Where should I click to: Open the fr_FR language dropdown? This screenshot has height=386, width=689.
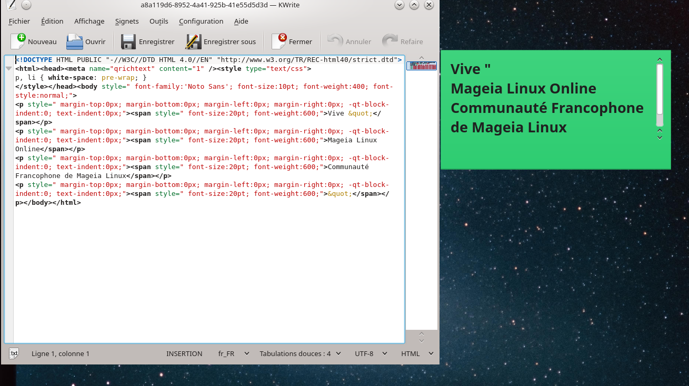pyautogui.click(x=234, y=353)
